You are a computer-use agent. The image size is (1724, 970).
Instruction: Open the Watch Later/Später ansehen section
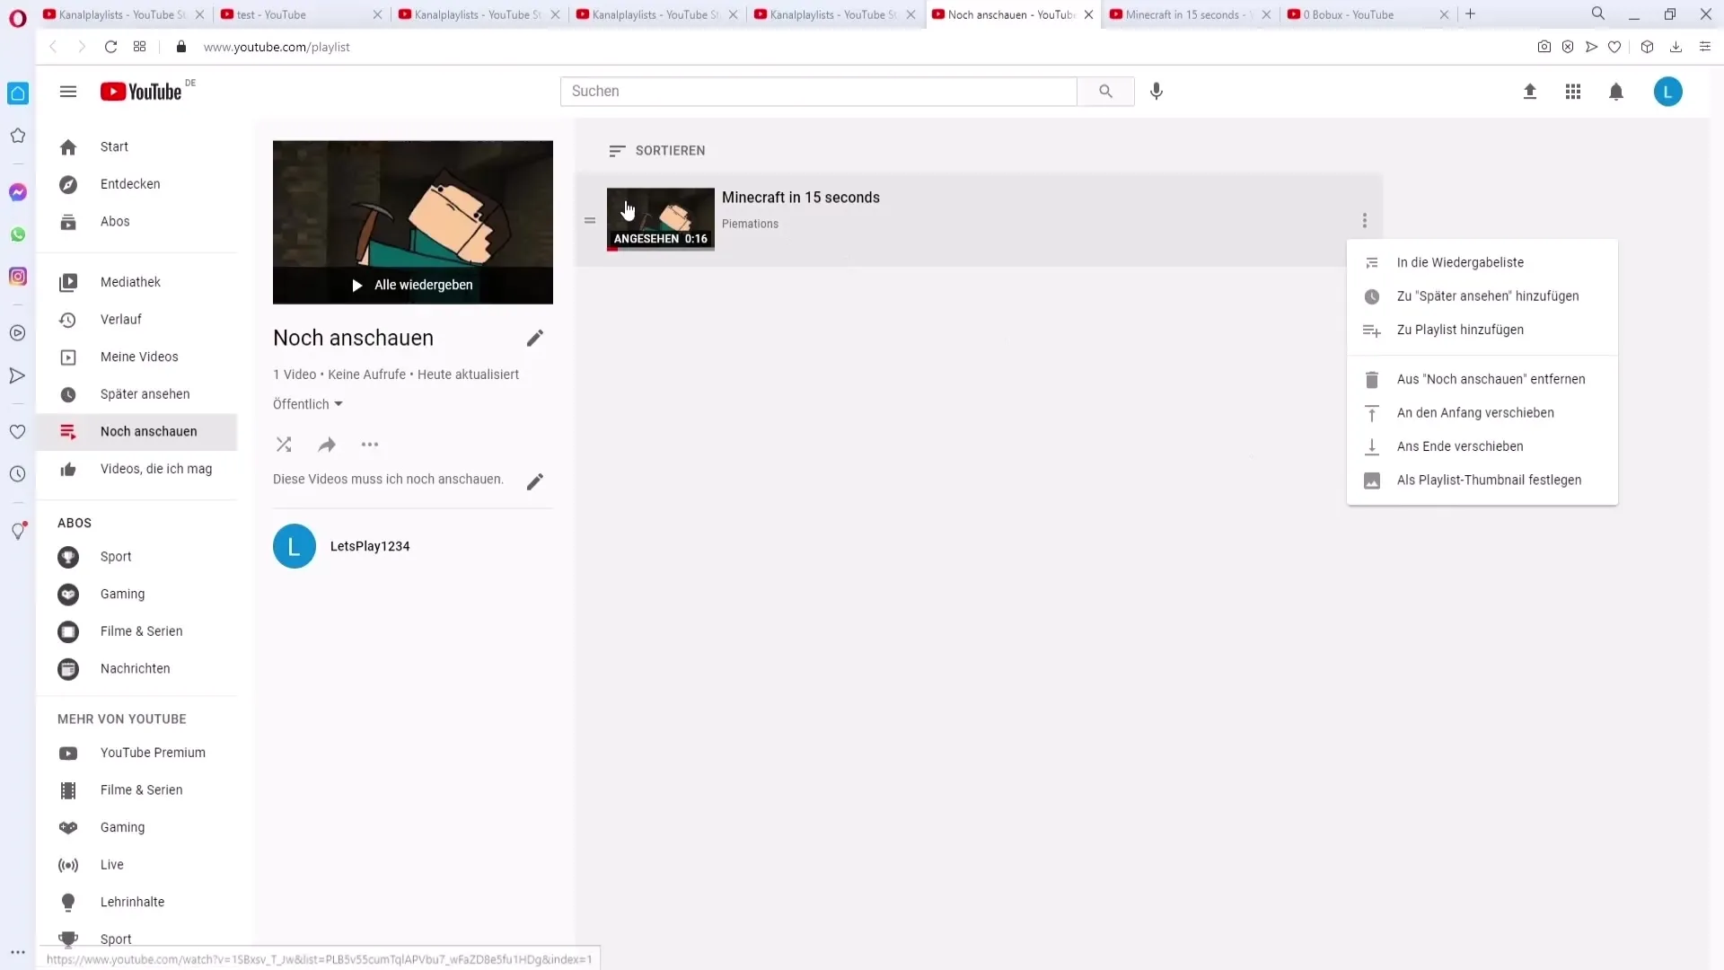pos(145,393)
